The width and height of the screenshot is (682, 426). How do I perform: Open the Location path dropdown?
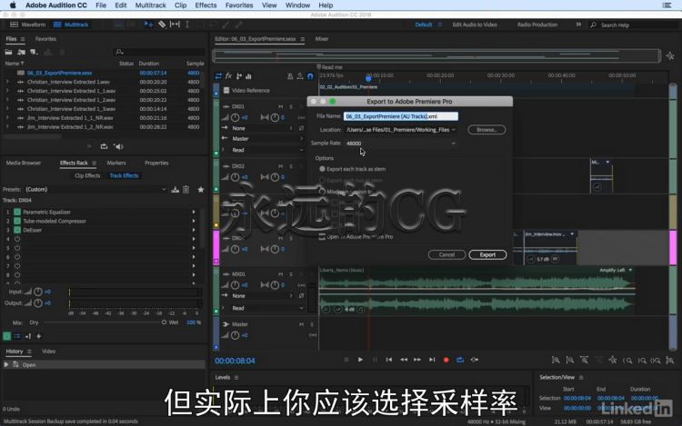[401, 130]
